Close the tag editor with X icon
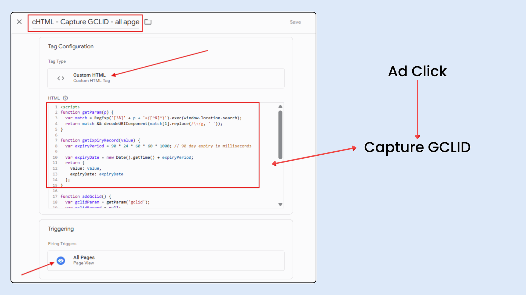The image size is (526, 295). point(19,22)
